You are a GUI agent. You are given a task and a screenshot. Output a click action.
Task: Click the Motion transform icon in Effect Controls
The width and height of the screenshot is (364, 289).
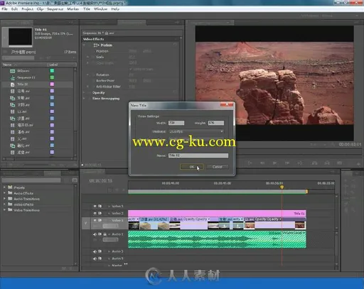[96, 45]
